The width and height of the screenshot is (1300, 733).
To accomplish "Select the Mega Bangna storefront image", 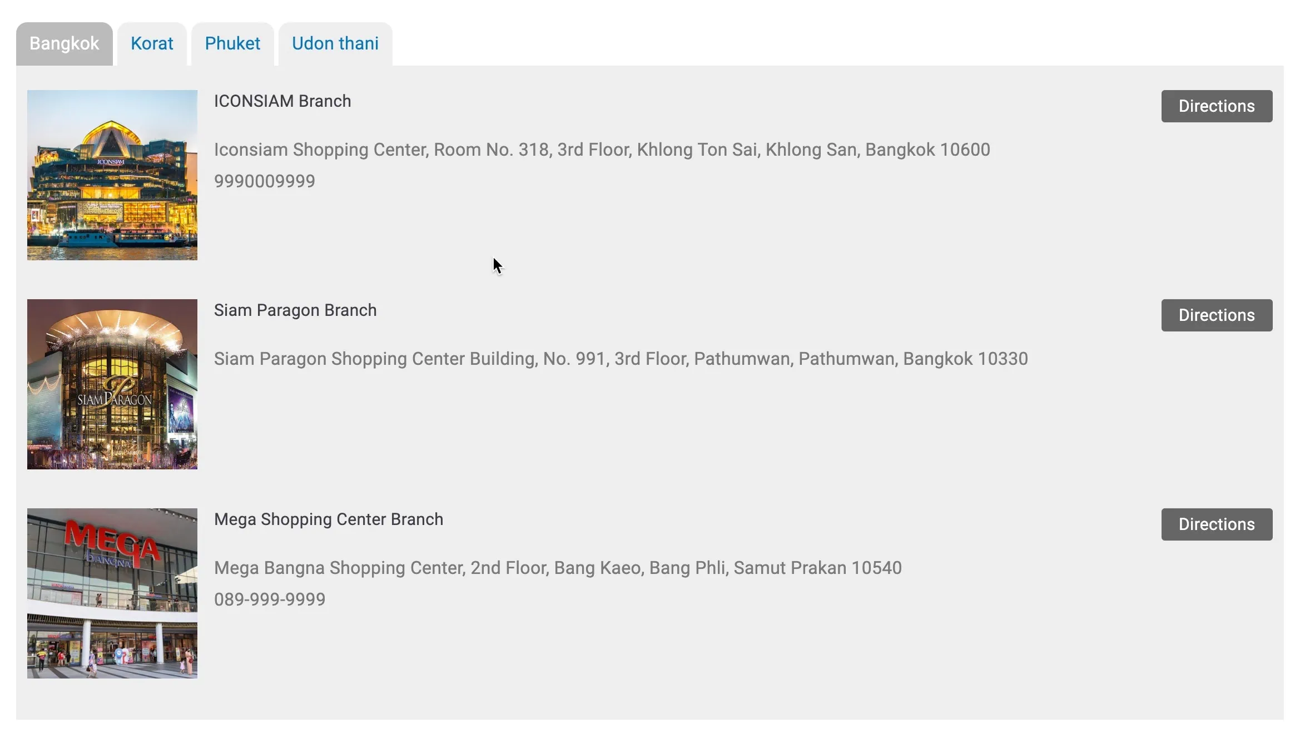I will [x=112, y=593].
